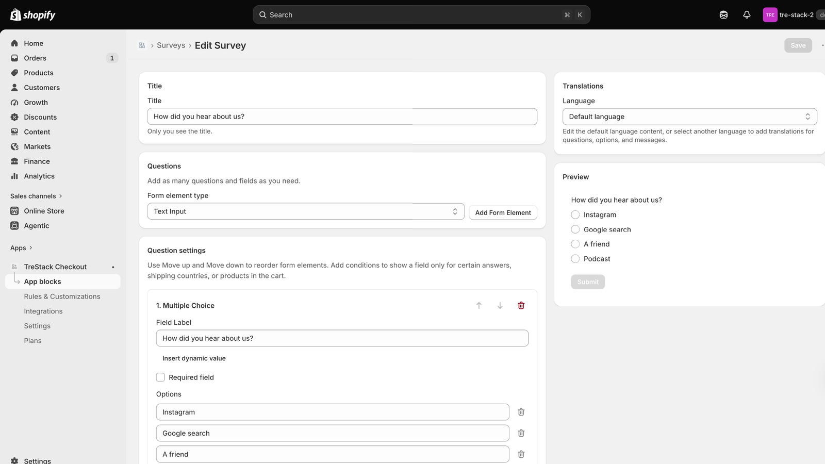Open Integrations in the app menu
The image size is (825, 464).
[43, 311]
